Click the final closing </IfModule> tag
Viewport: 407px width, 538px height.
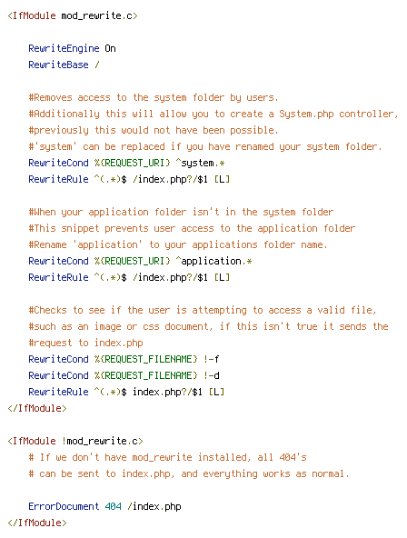coord(37,523)
